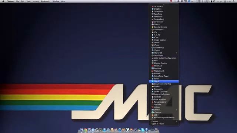Screen dimensions: 237x133
Task: Open Image Capture from the list
Action: coord(164,40)
